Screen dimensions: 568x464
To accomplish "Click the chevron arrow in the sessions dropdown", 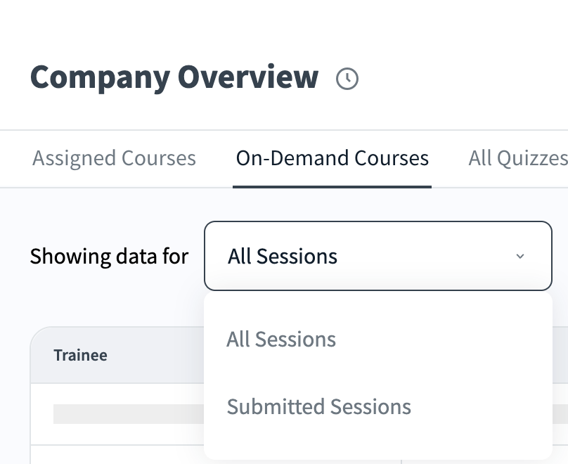I will coord(520,257).
